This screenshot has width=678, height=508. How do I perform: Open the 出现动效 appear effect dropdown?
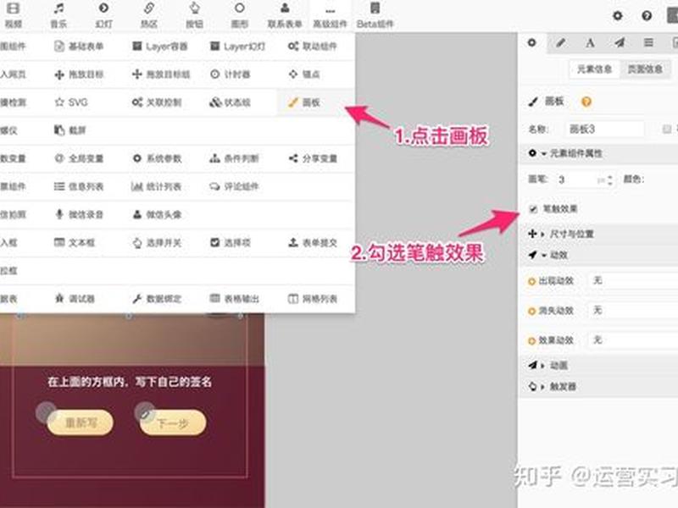(x=633, y=281)
